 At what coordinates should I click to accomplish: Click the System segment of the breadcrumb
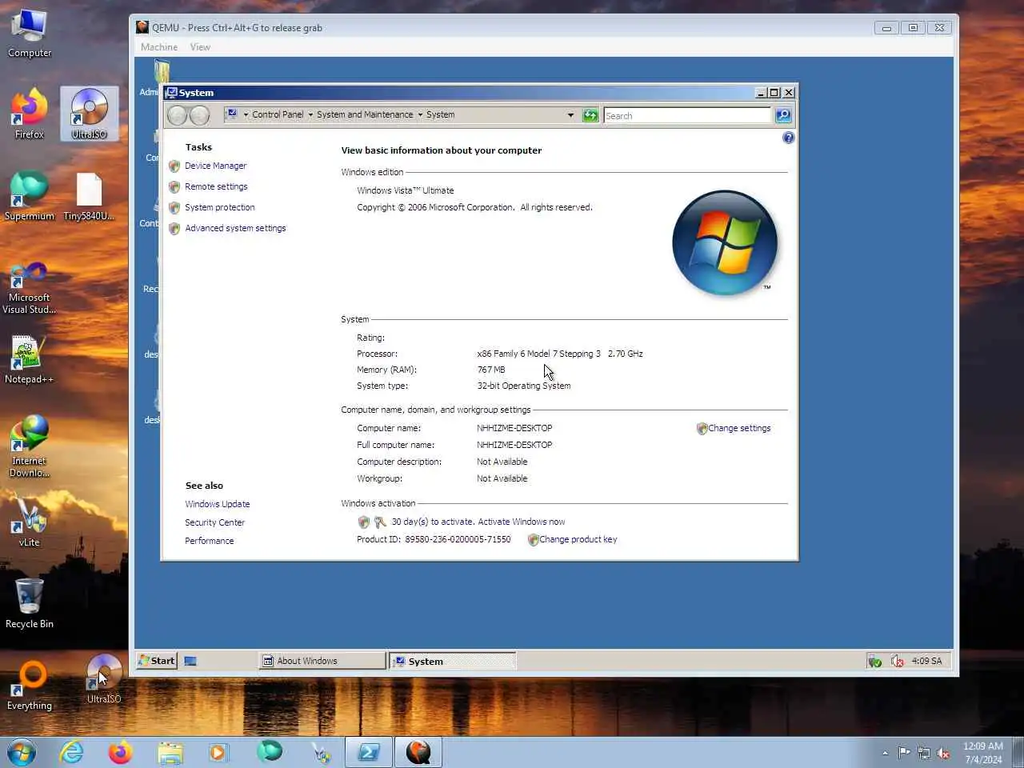click(x=440, y=114)
